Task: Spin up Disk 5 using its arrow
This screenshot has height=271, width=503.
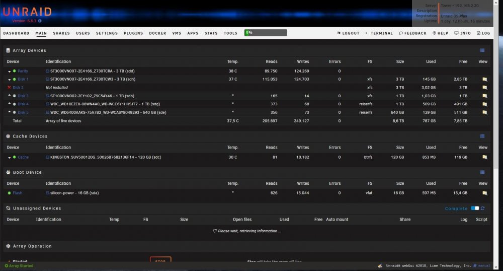Action: coord(9,112)
